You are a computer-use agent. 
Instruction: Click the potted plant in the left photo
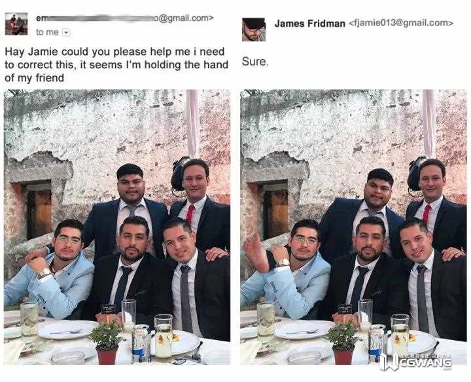point(107,342)
